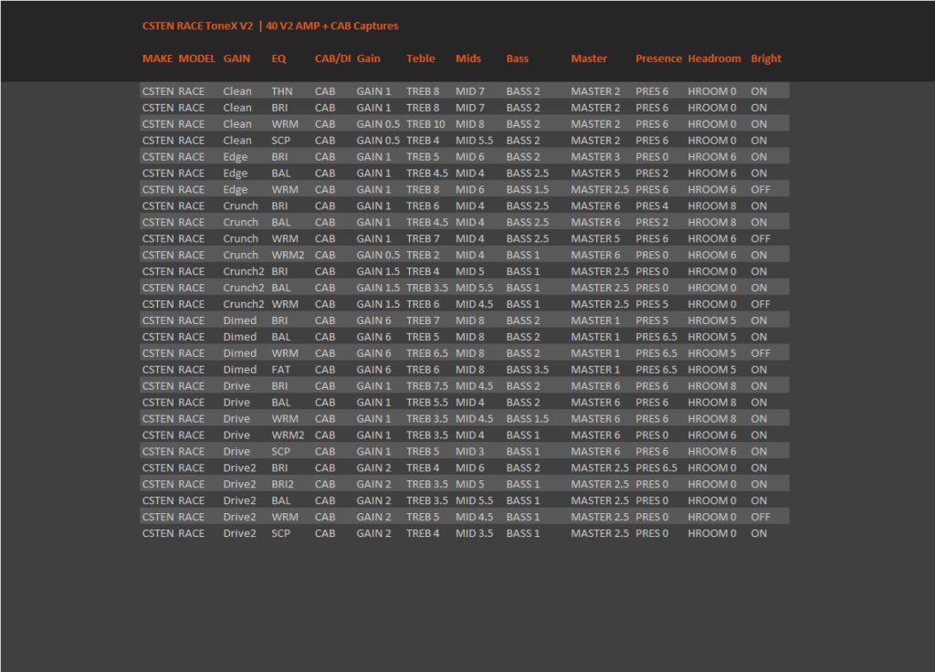Screen dimensions: 935x672
Task: Click WRM2 in the Crunch row
Action: click(288, 256)
